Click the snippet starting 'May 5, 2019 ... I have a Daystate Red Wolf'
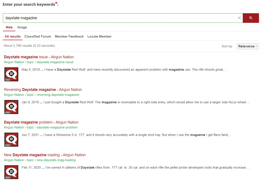This screenshot has height=185, width=265. click(124, 70)
